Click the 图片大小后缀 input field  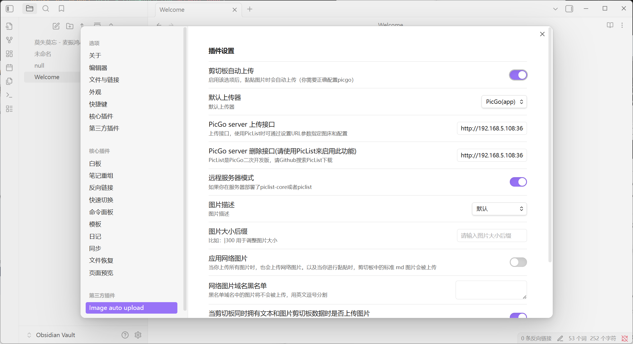click(491, 235)
